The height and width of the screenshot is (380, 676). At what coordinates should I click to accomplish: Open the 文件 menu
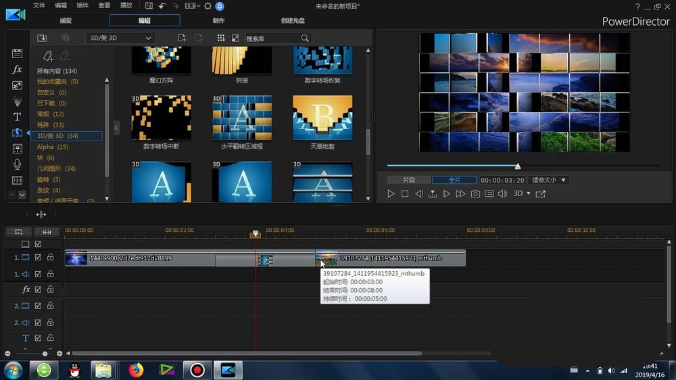tap(39, 5)
